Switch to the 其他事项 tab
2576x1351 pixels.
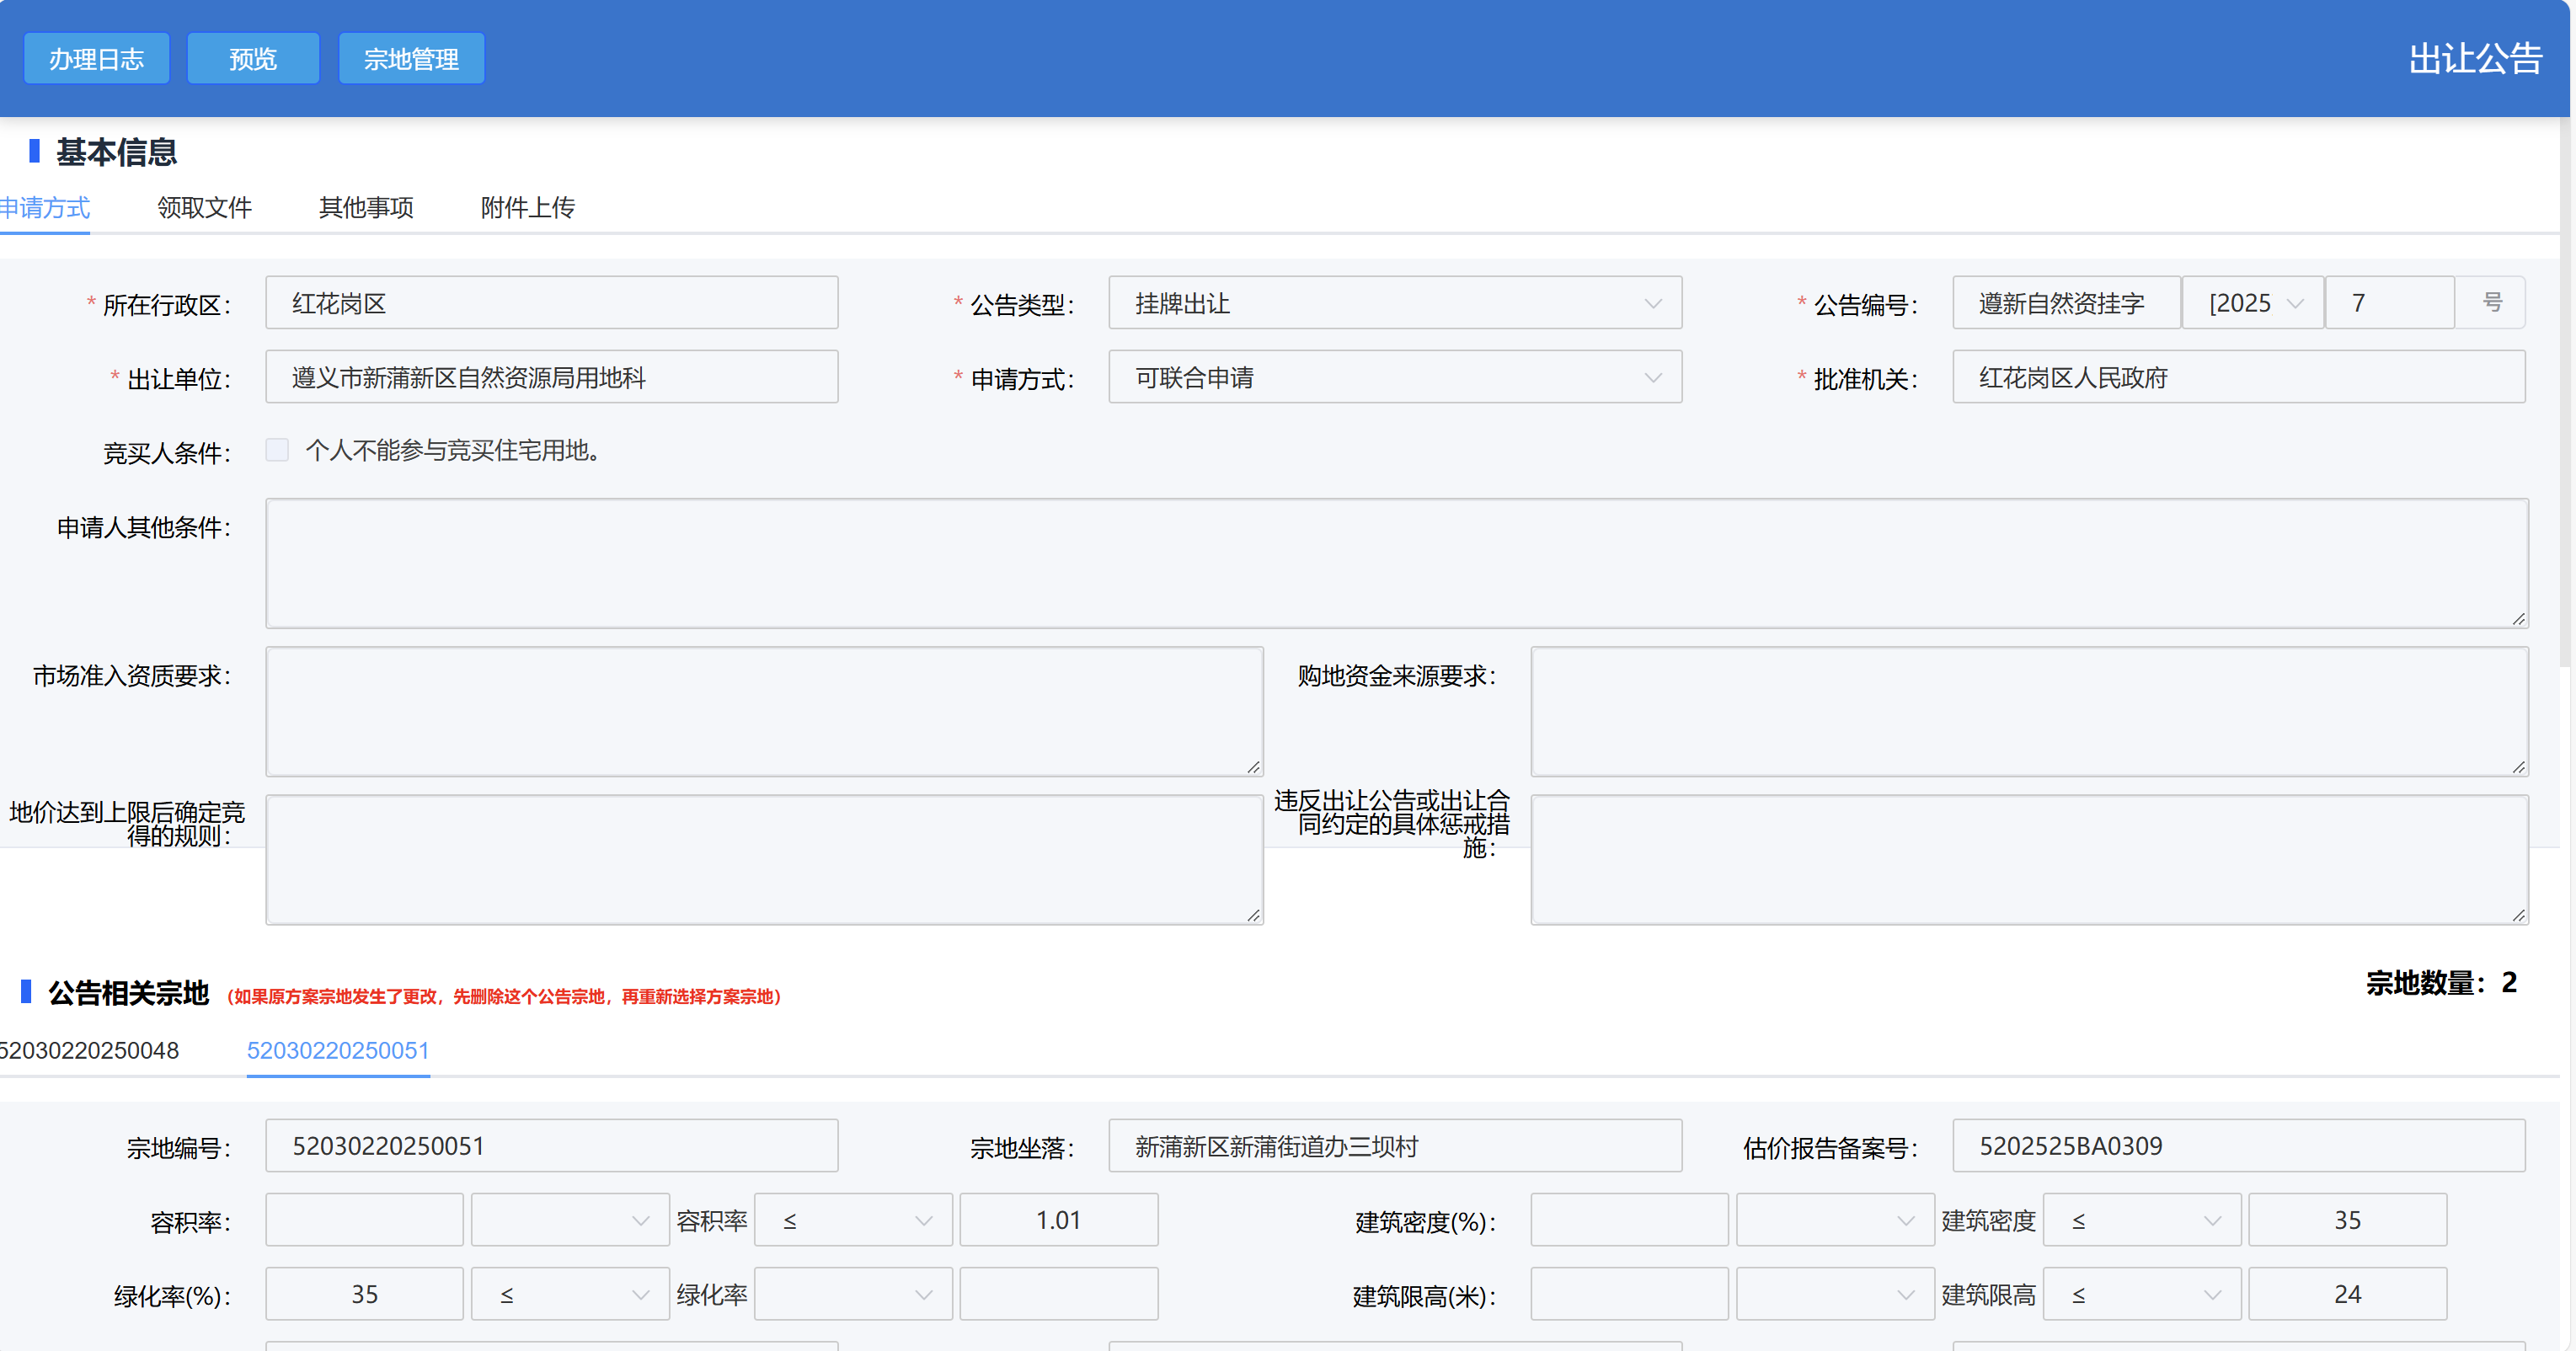coord(366,207)
